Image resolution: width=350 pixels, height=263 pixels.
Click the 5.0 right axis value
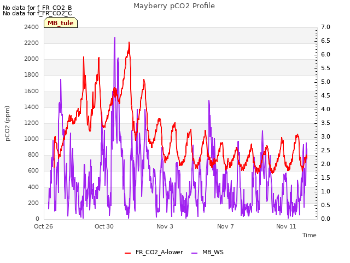tap(325, 82)
